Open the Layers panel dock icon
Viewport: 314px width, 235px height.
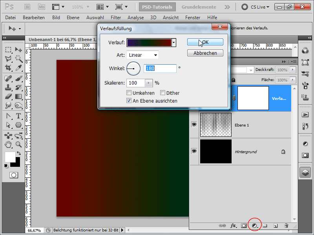coord(305,172)
